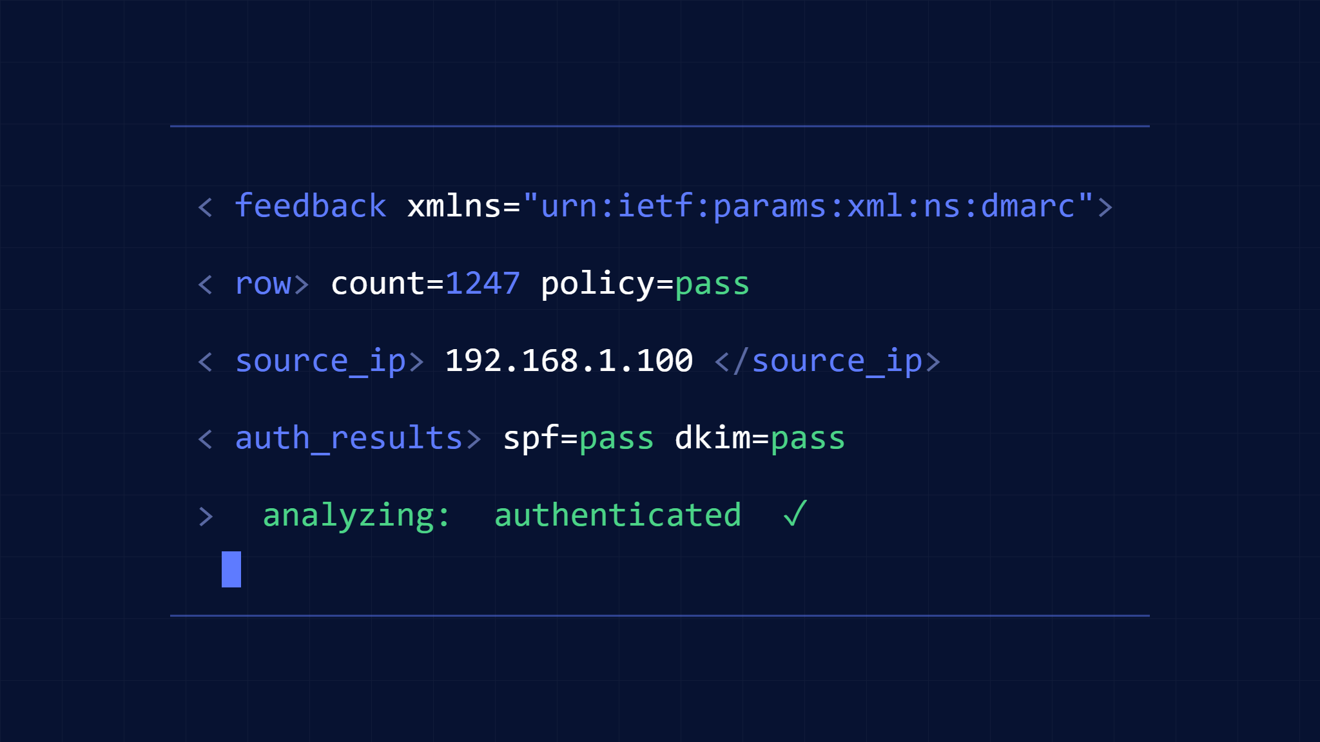Click the blinking block cursor
This screenshot has height=742, width=1320.
(231, 569)
